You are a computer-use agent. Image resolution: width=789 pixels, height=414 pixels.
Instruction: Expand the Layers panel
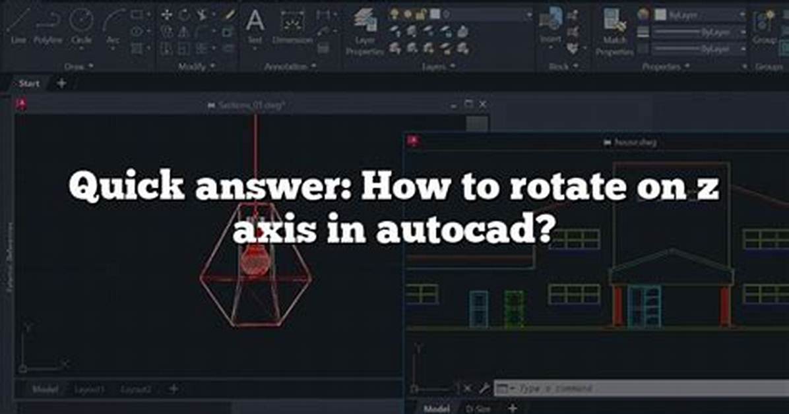[x=438, y=67]
